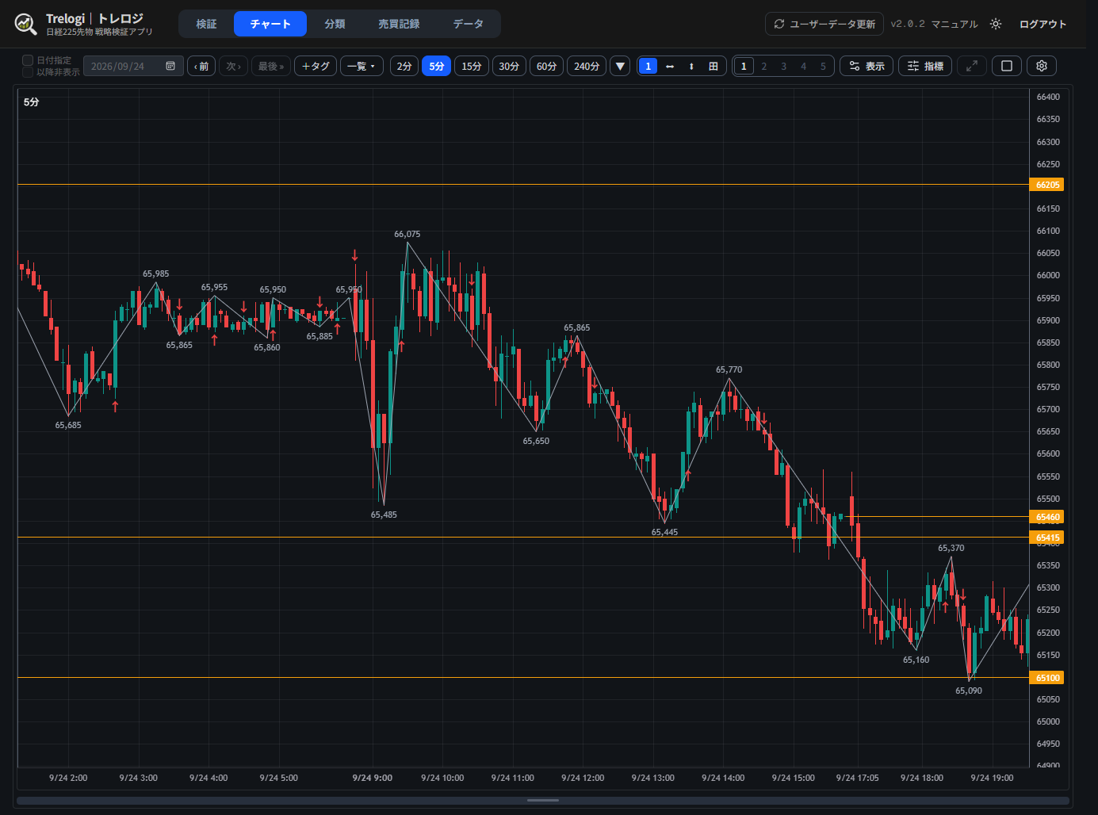The image size is (1098, 815).
Task: Open the 一覧 dropdown
Action: pos(362,66)
